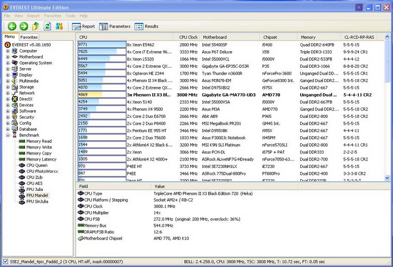Click the green Forward arrow toolbar icon
Screen dimensions: 393x267
(24, 27)
